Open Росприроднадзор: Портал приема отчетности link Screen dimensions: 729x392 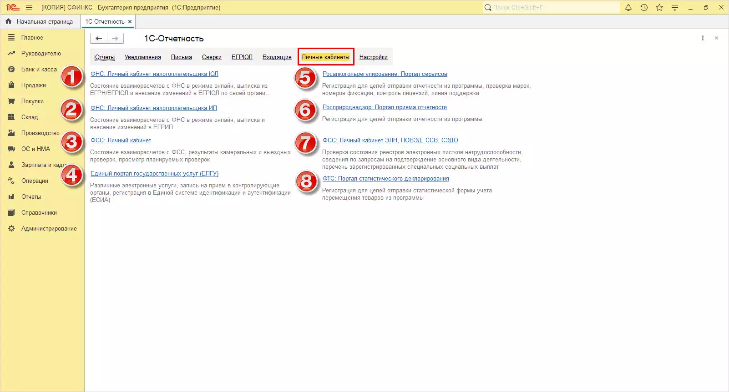(385, 107)
